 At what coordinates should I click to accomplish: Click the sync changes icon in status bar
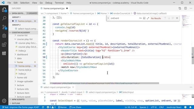pos(43,107)
